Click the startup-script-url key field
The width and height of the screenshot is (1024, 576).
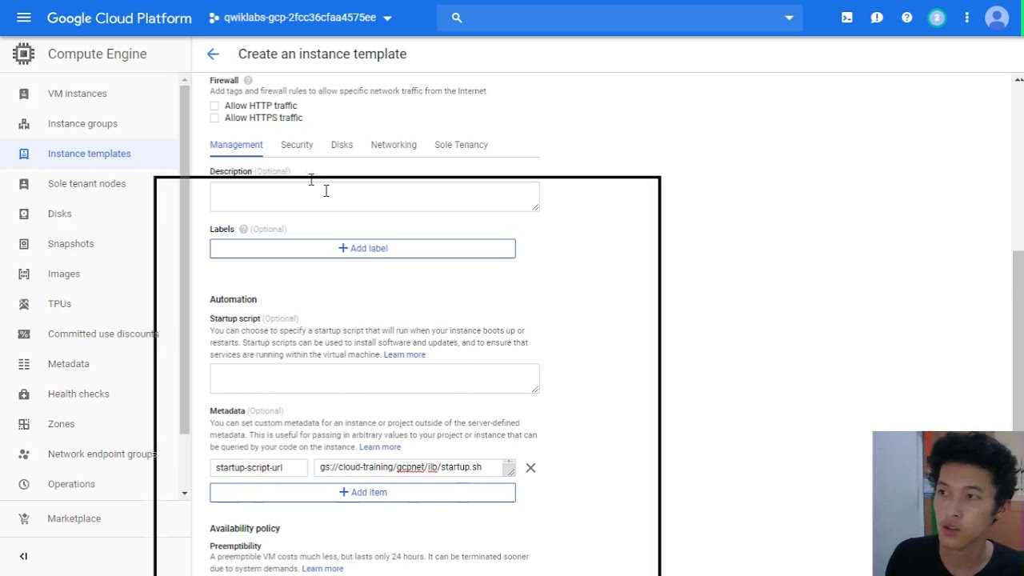[258, 467]
